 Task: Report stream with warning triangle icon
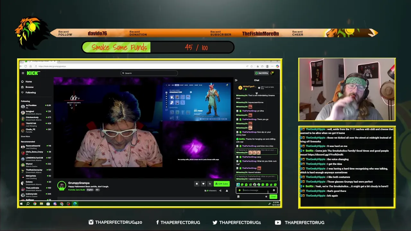coord(227,191)
